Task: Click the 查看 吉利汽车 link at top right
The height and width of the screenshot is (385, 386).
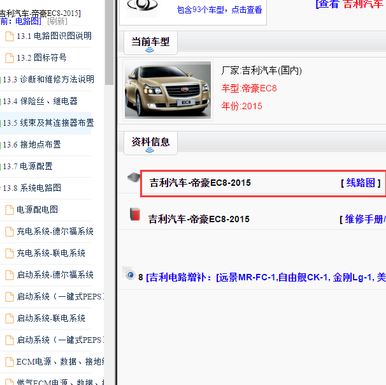Action: (x=350, y=4)
